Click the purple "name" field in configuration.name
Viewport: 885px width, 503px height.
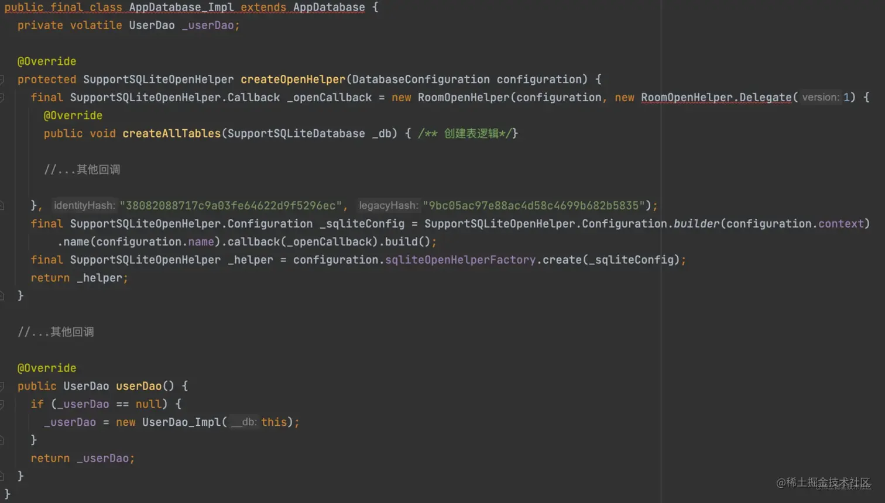(201, 242)
